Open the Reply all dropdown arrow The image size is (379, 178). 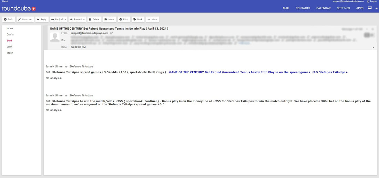(65, 20)
